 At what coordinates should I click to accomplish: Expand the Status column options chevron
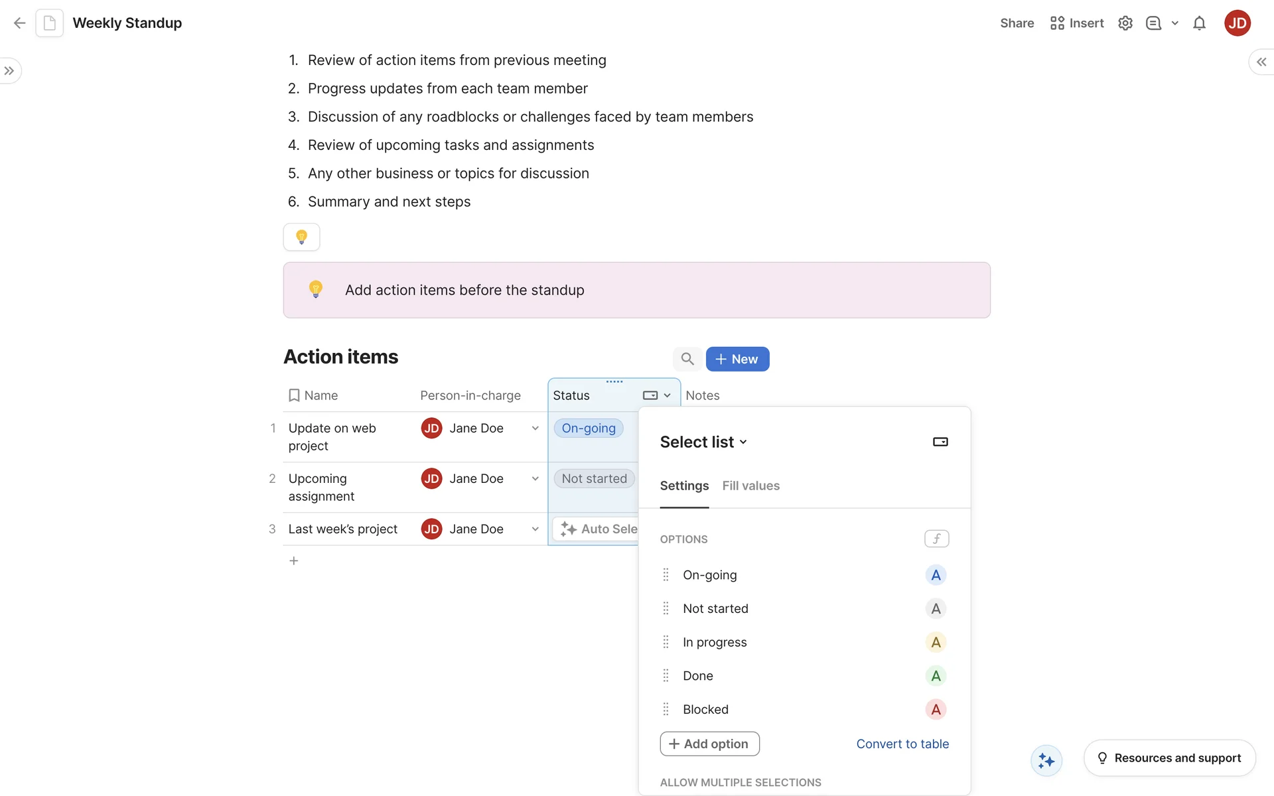667,395
